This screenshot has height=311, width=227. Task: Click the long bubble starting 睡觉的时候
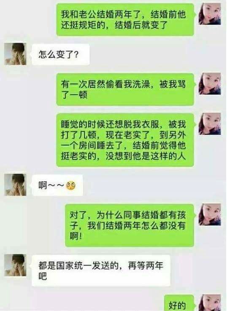tap(125, 140)
